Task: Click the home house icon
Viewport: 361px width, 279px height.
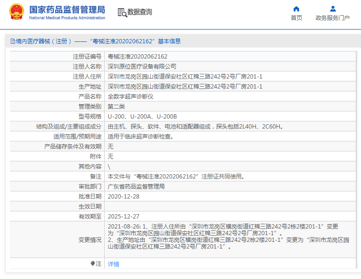Action: pos(296,9)
